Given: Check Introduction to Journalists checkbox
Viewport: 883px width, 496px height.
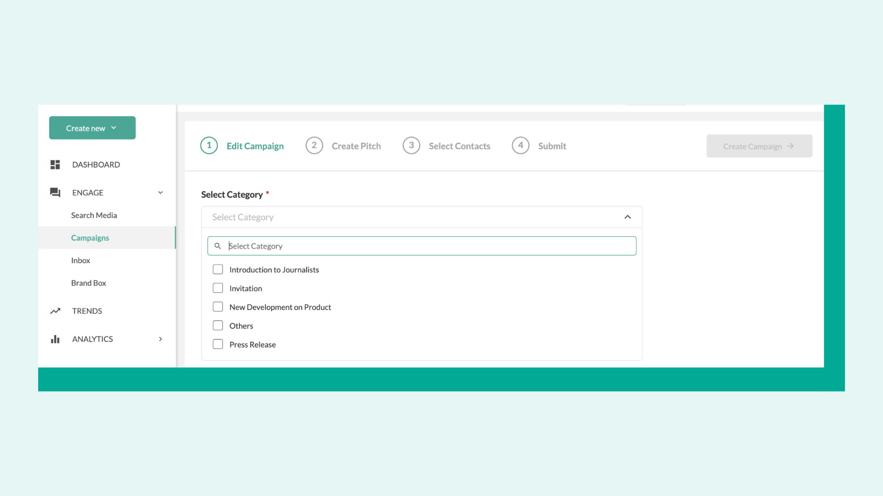Looking at the screenshot, I should tap(218, 270).
